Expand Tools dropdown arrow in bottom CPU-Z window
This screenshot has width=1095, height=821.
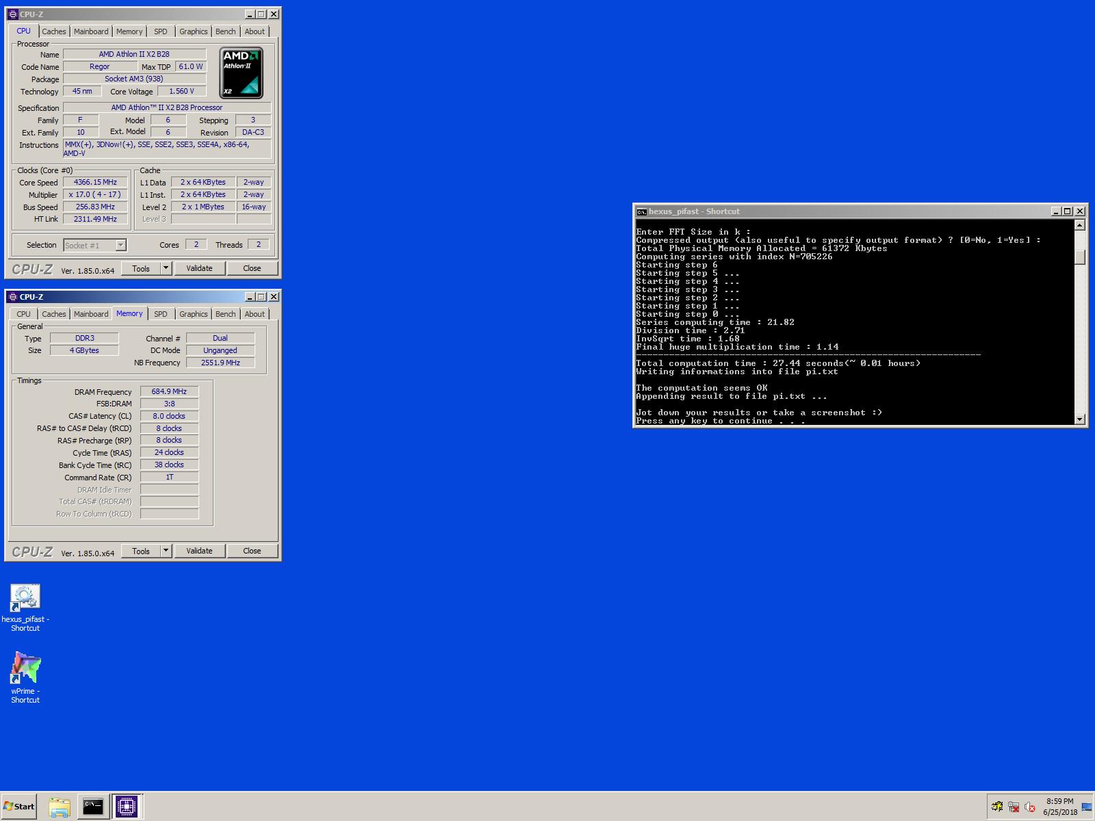coord(166,551)
